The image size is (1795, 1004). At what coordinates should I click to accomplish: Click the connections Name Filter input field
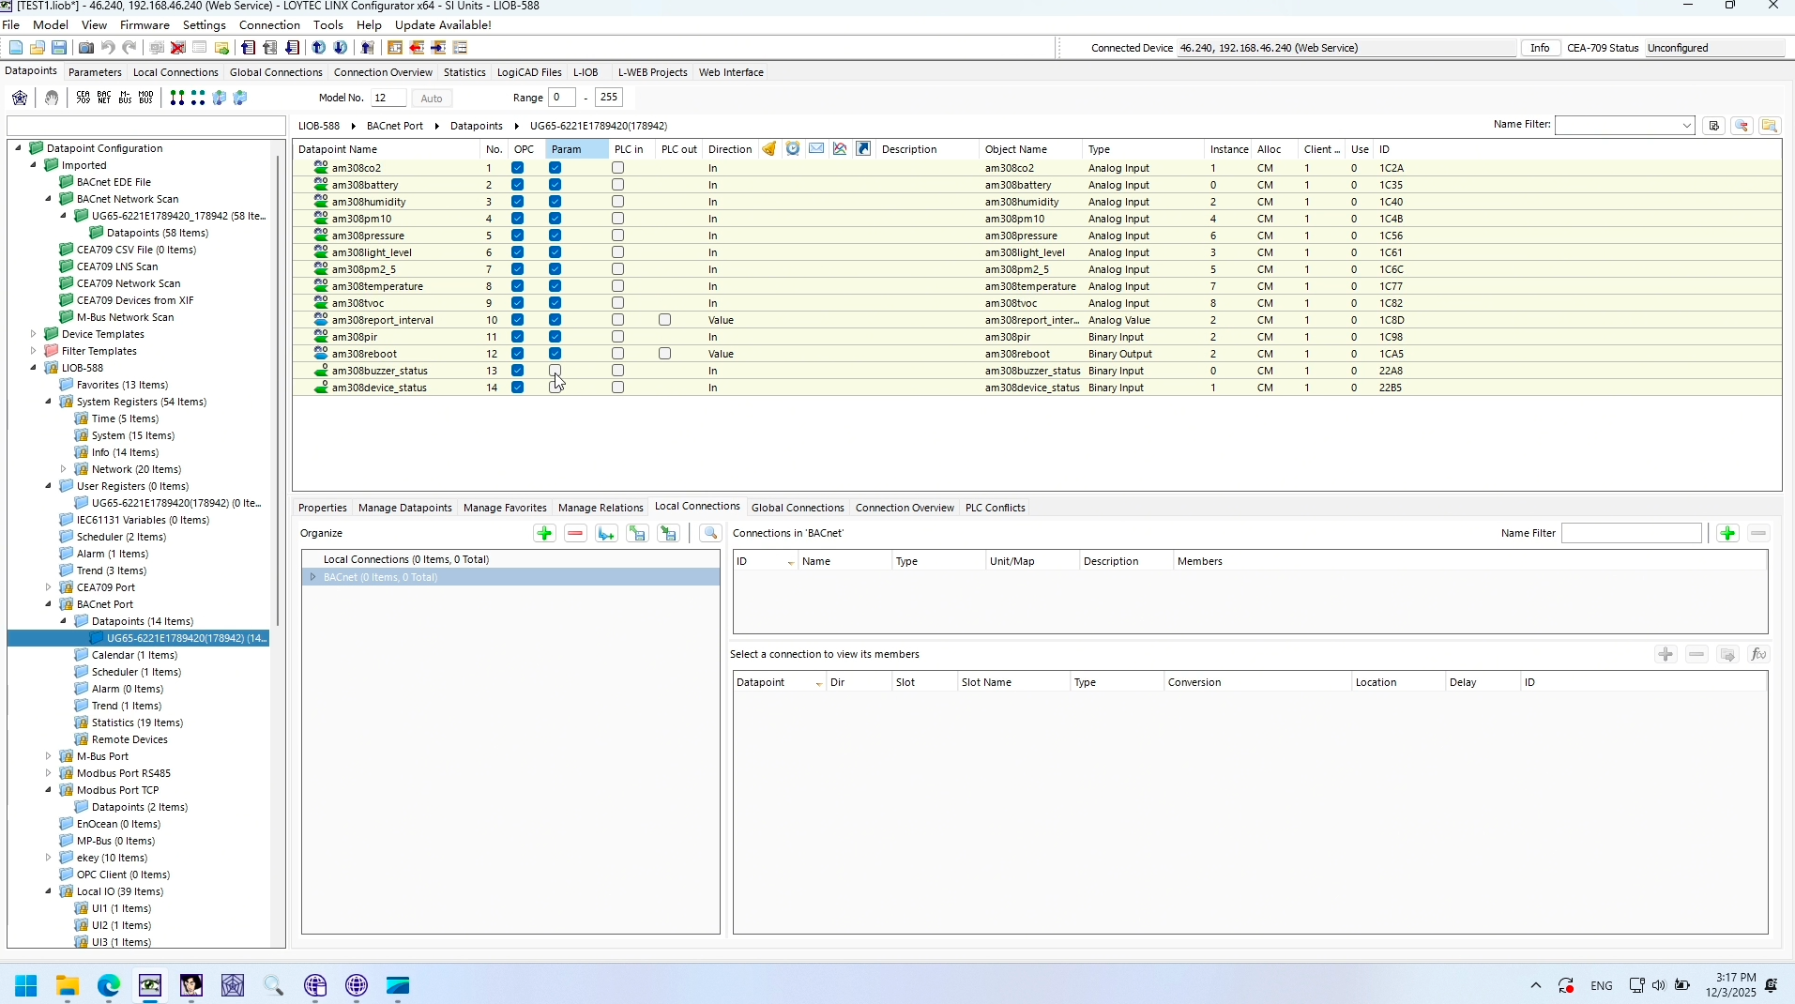click(x=1631, y=534)
